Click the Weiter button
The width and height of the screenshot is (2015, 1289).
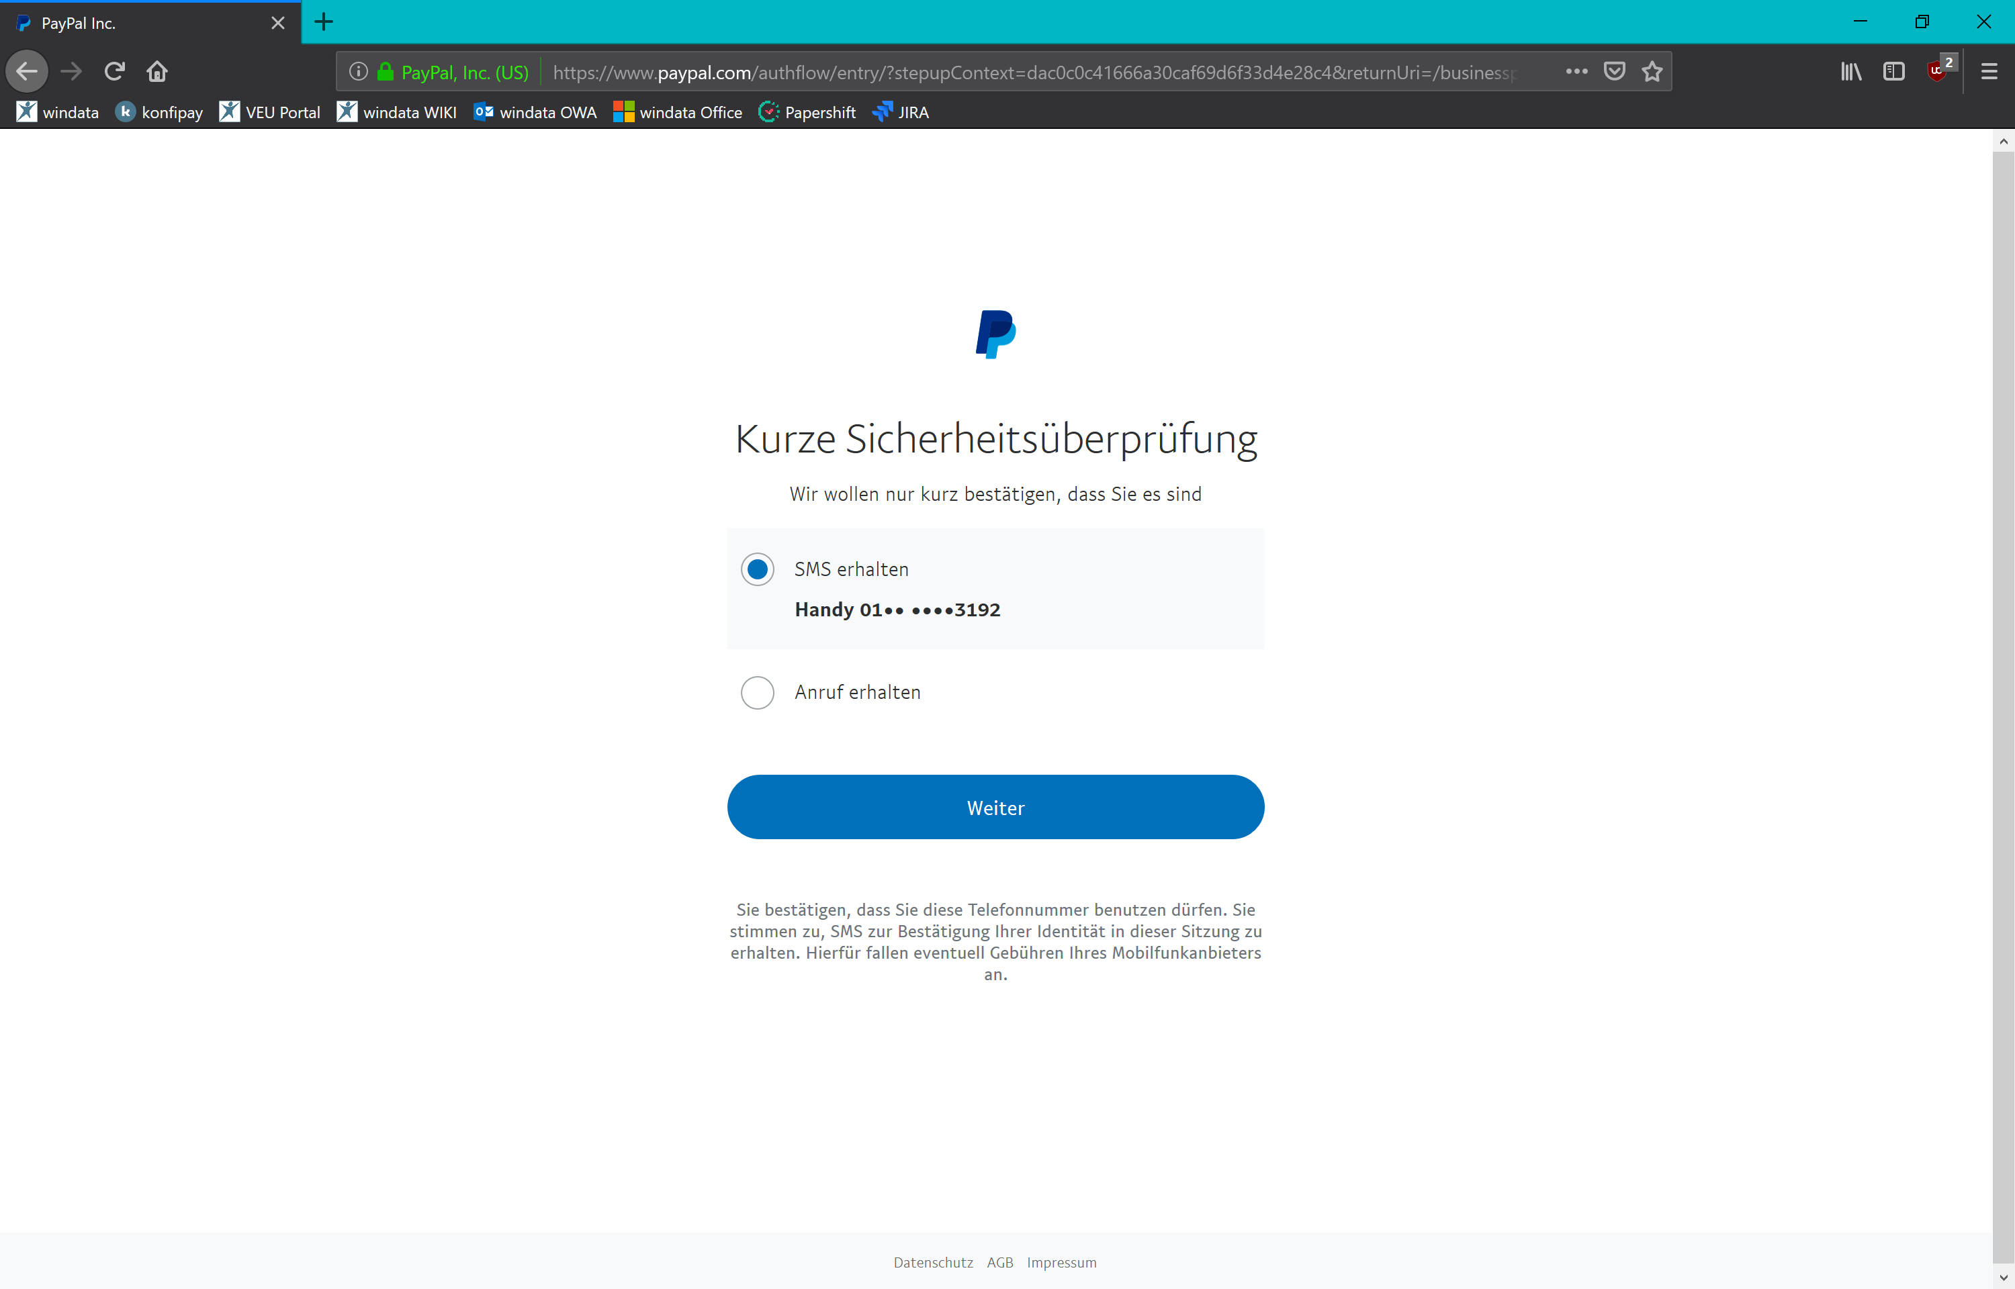[995, 807]
